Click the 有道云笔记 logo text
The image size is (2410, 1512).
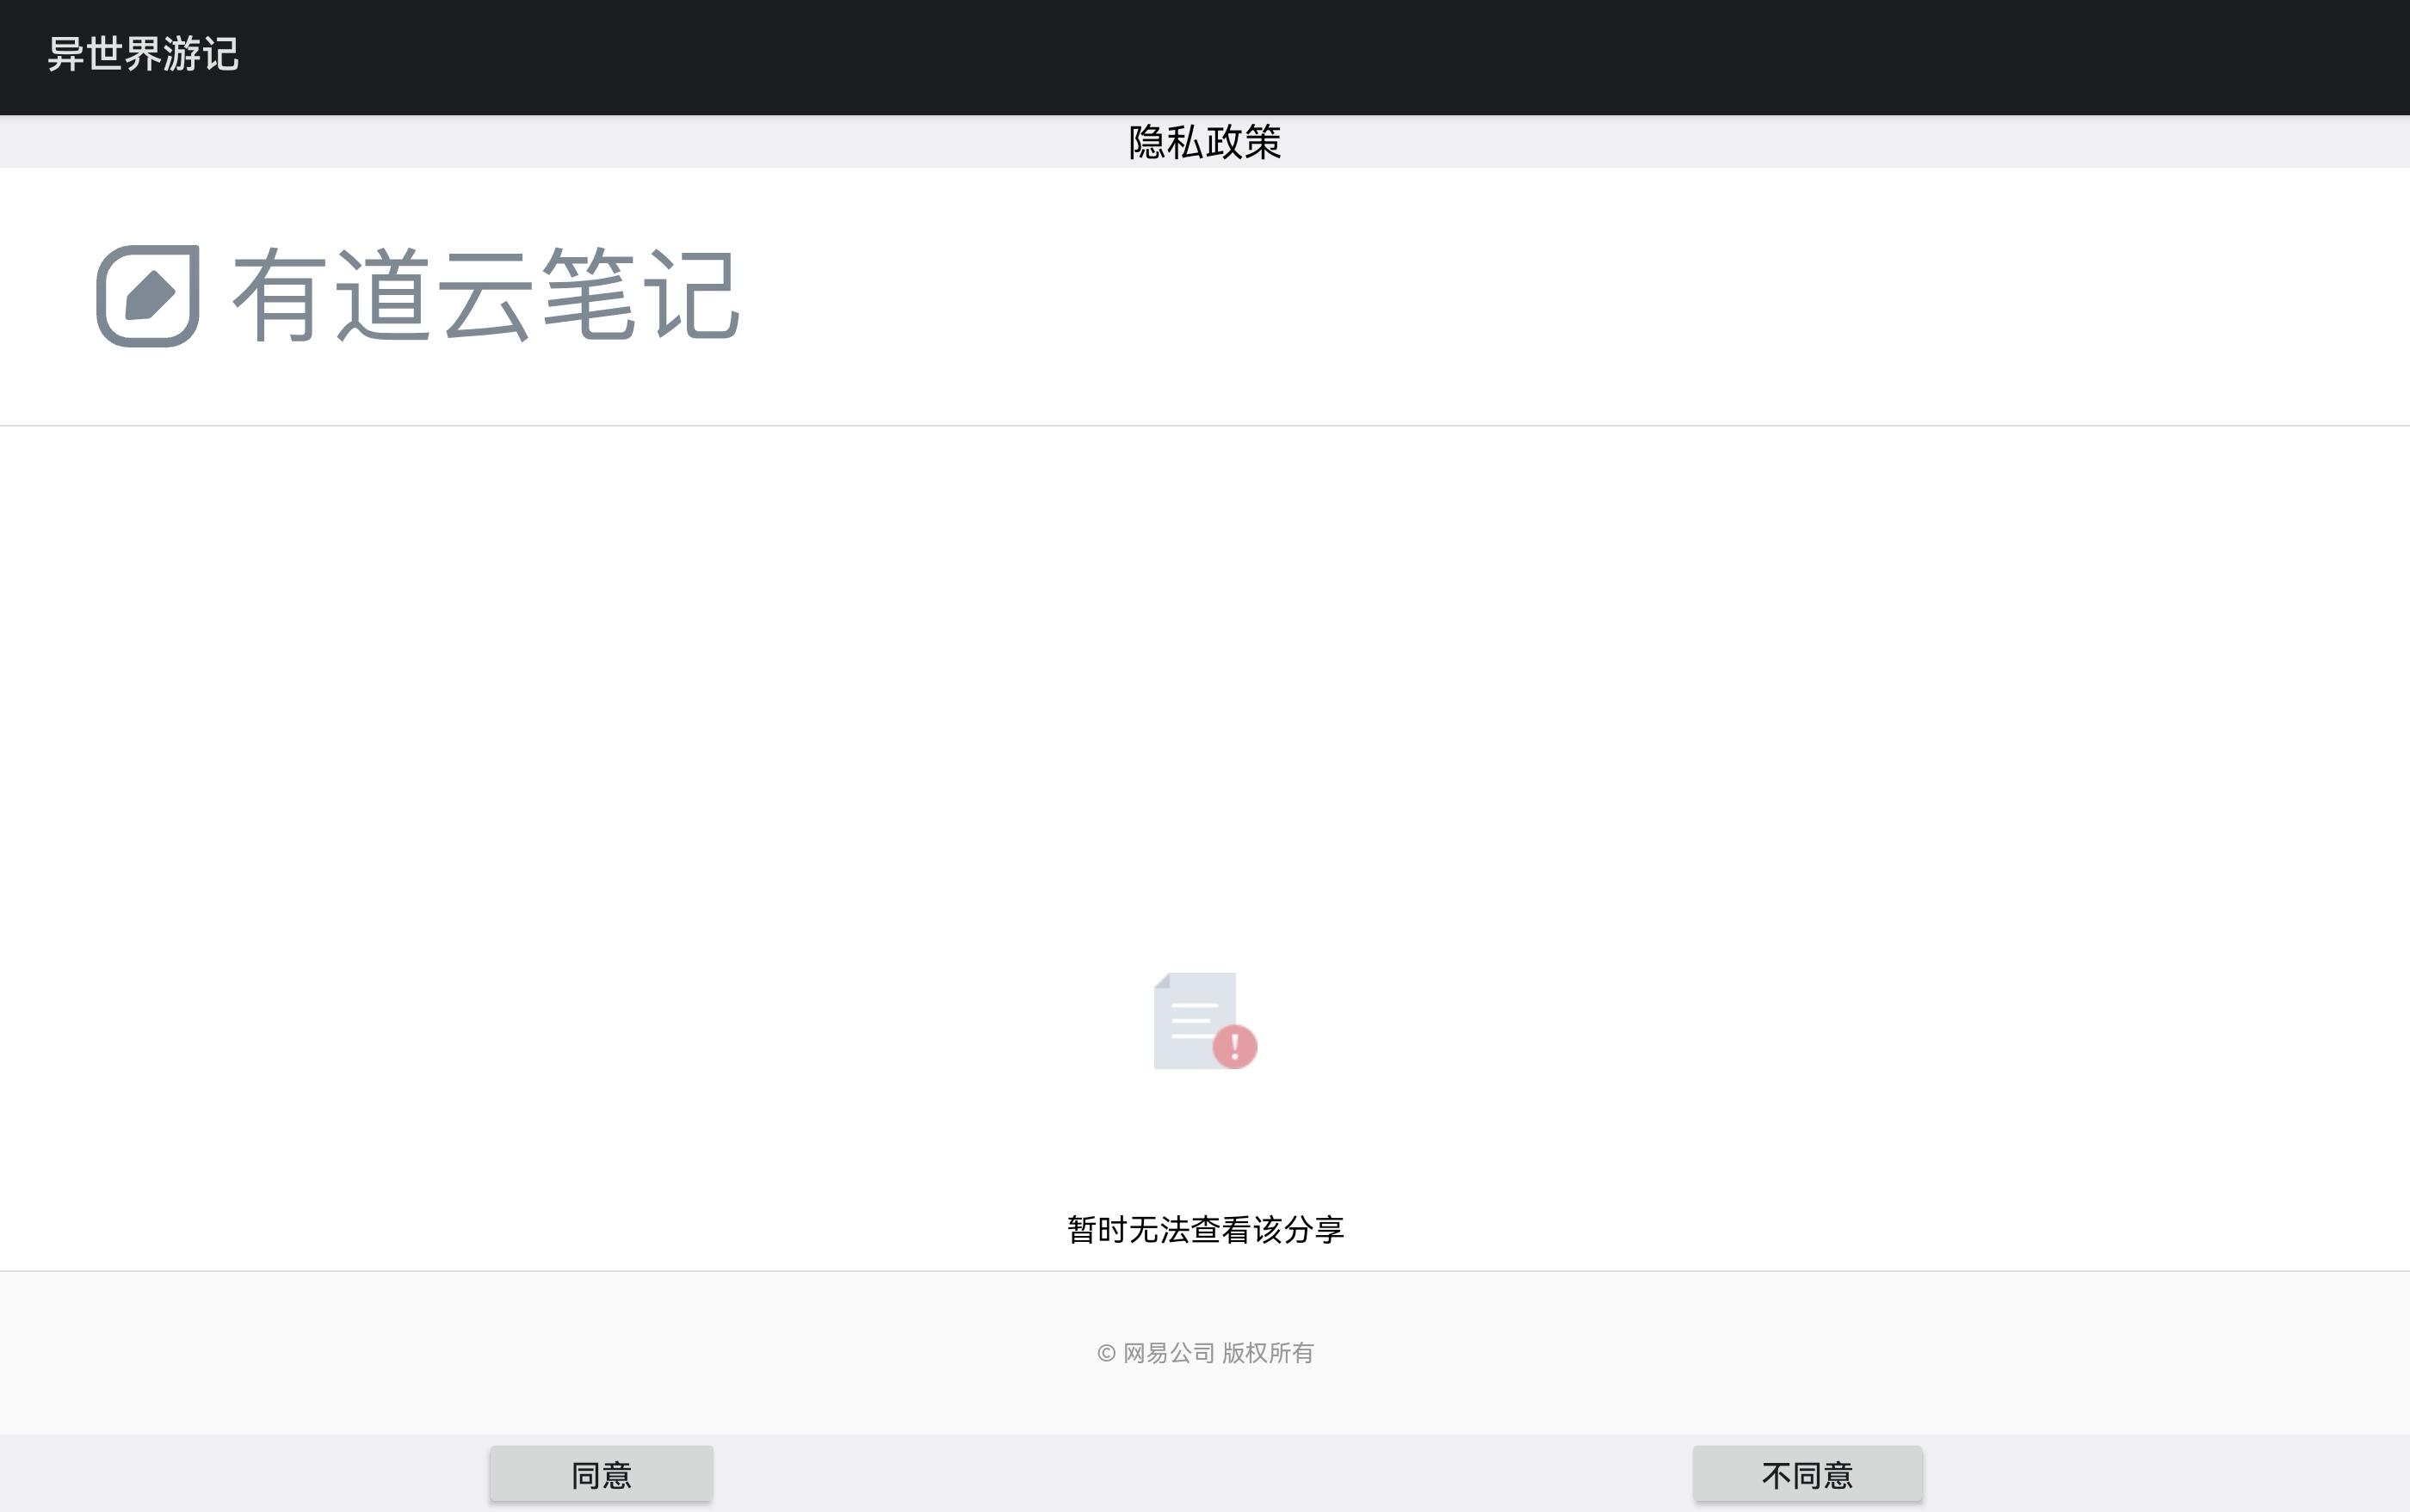[486, 295]
